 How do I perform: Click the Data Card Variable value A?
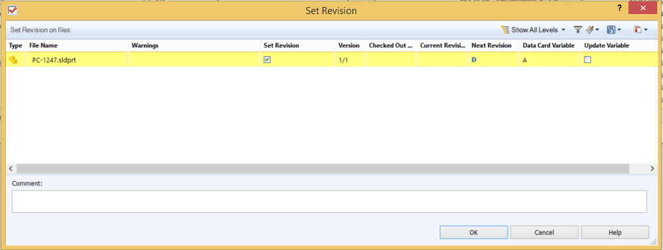coord(525,60)
